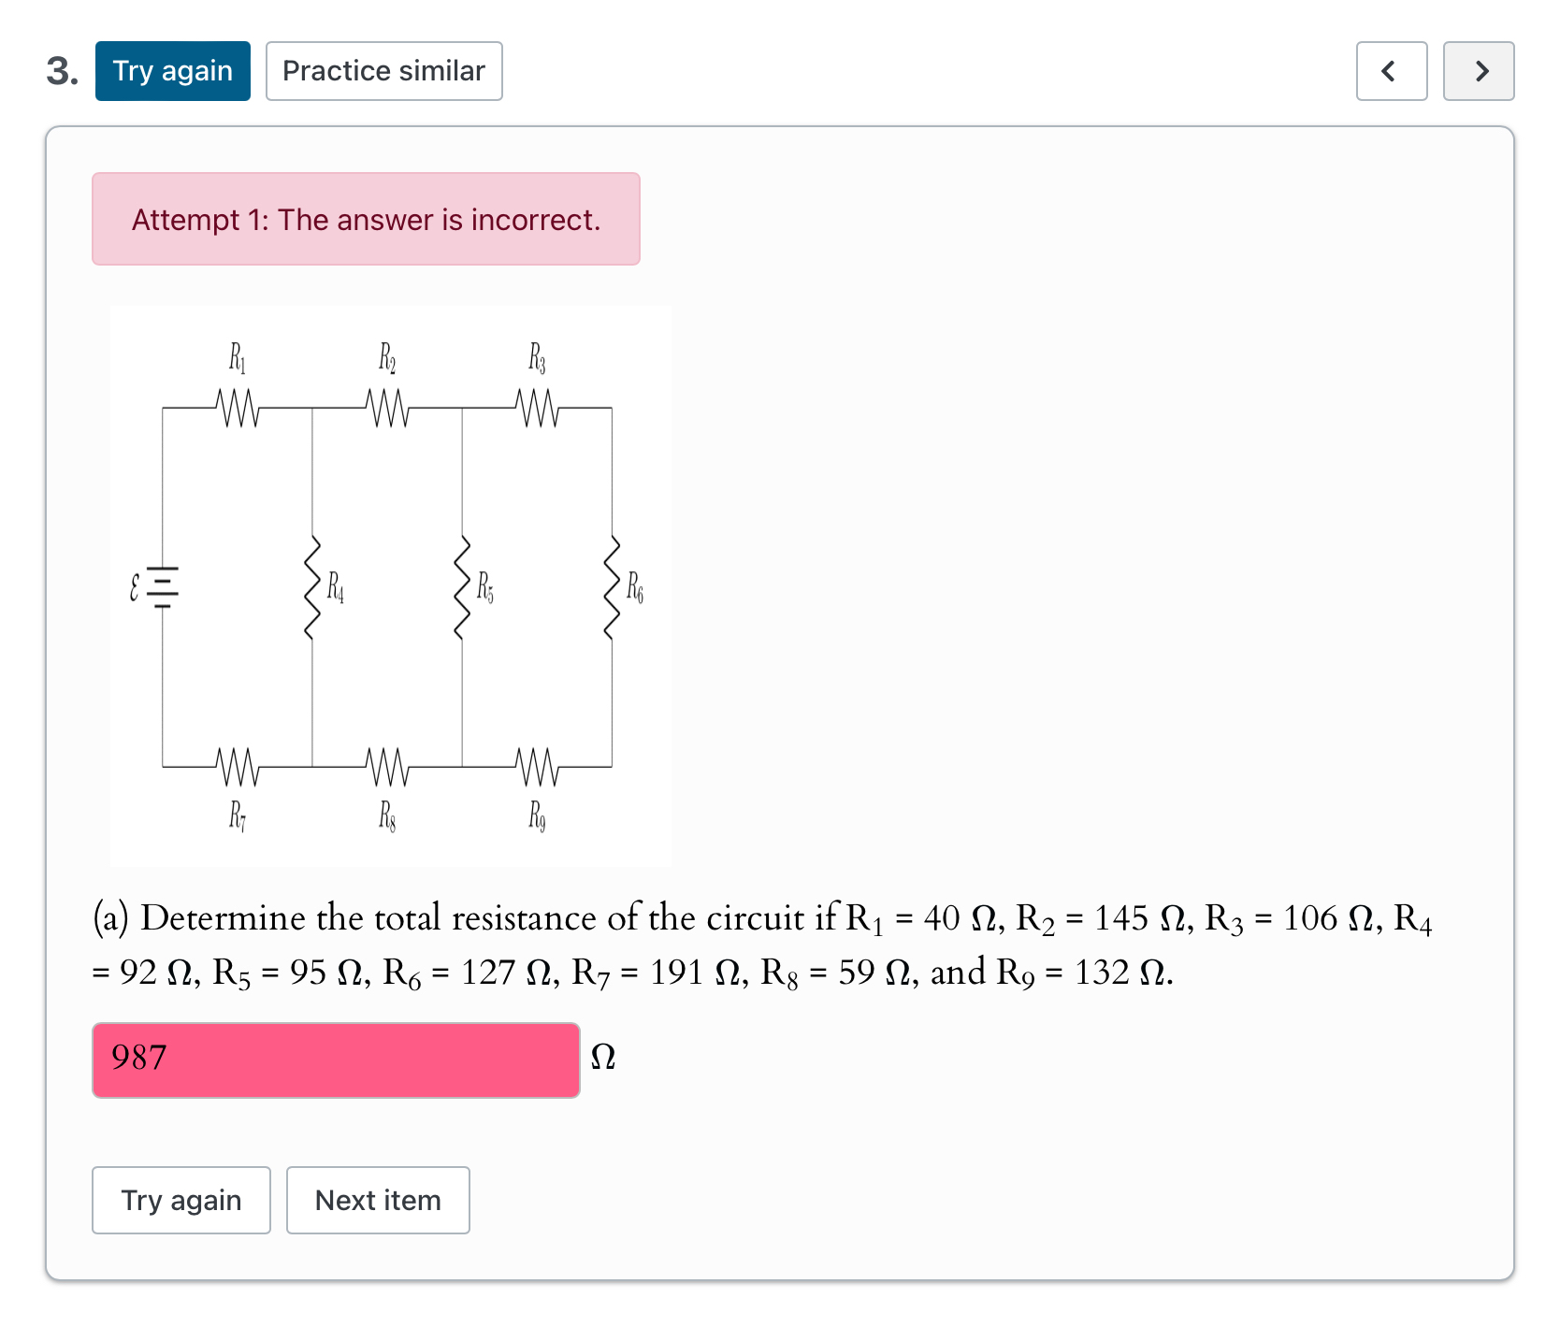The image size is (1560, 1341).
Task: Navigate to the previous question with left chevron
Action: (1391, 70)
